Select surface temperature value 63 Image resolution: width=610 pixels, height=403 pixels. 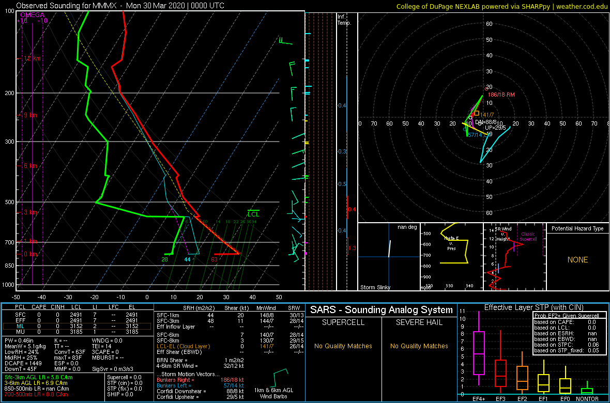(x=214, y=259)
